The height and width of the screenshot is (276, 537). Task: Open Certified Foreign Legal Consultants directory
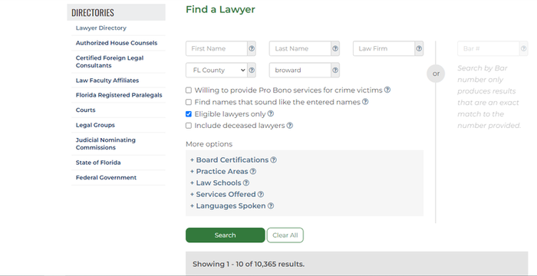pyautogui.click(x=110, y=61)
